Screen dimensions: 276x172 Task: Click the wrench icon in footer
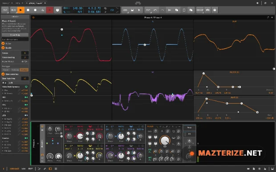(45, 169)
